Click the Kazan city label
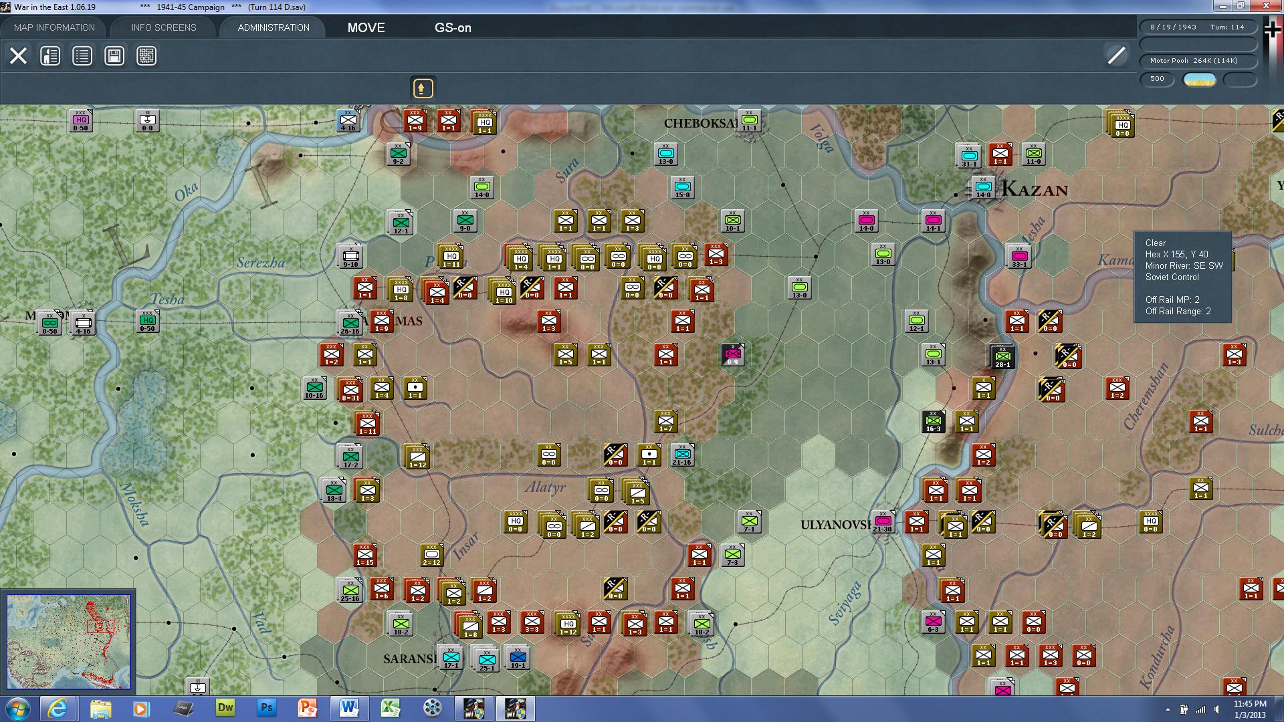1284x722 pixels. 1035,189
